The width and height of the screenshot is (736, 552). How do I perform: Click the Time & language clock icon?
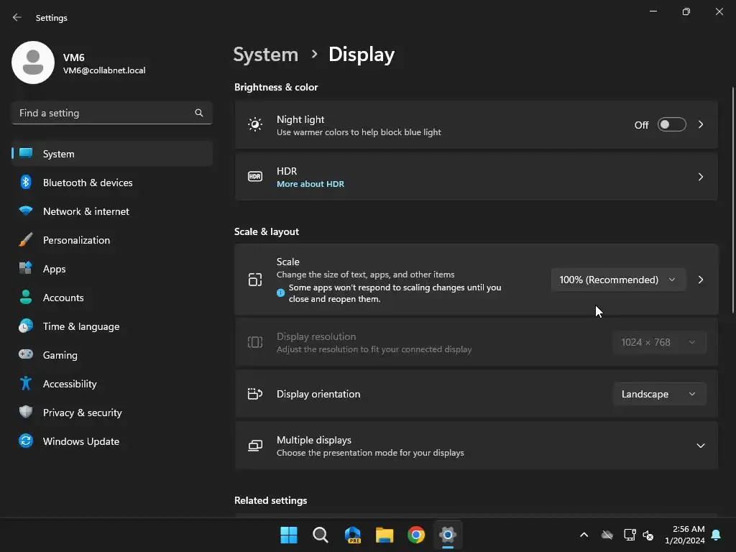[x=26, y=326]
